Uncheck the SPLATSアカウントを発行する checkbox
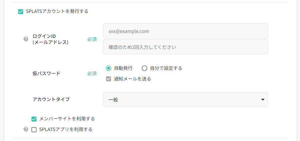Image resolution: width=300 pixels, height=141 pixels. tap(21, 12)
